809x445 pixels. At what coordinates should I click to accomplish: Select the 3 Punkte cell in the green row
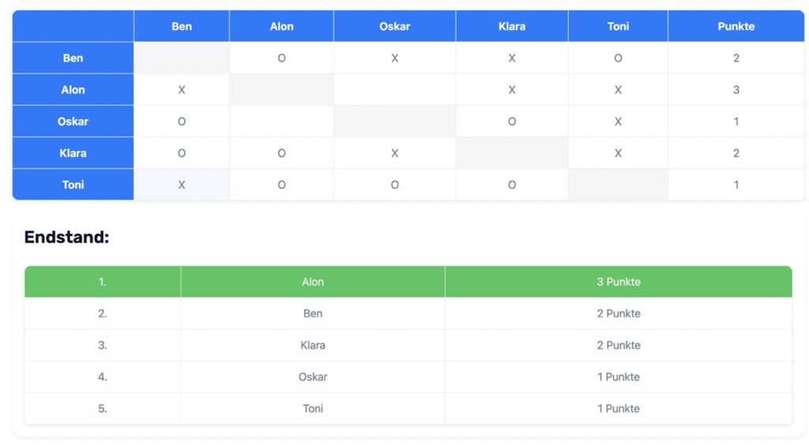tap(618, 281)
